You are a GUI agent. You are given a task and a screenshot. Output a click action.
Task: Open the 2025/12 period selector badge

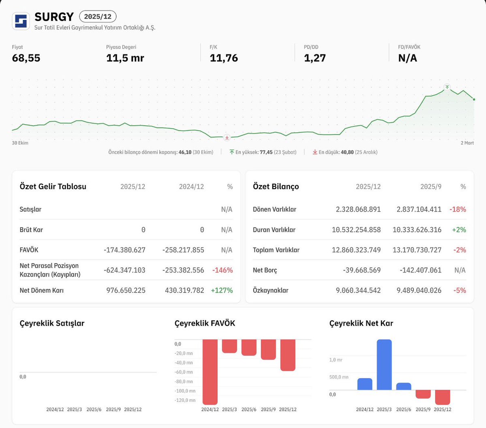click(x=98, y=17)
